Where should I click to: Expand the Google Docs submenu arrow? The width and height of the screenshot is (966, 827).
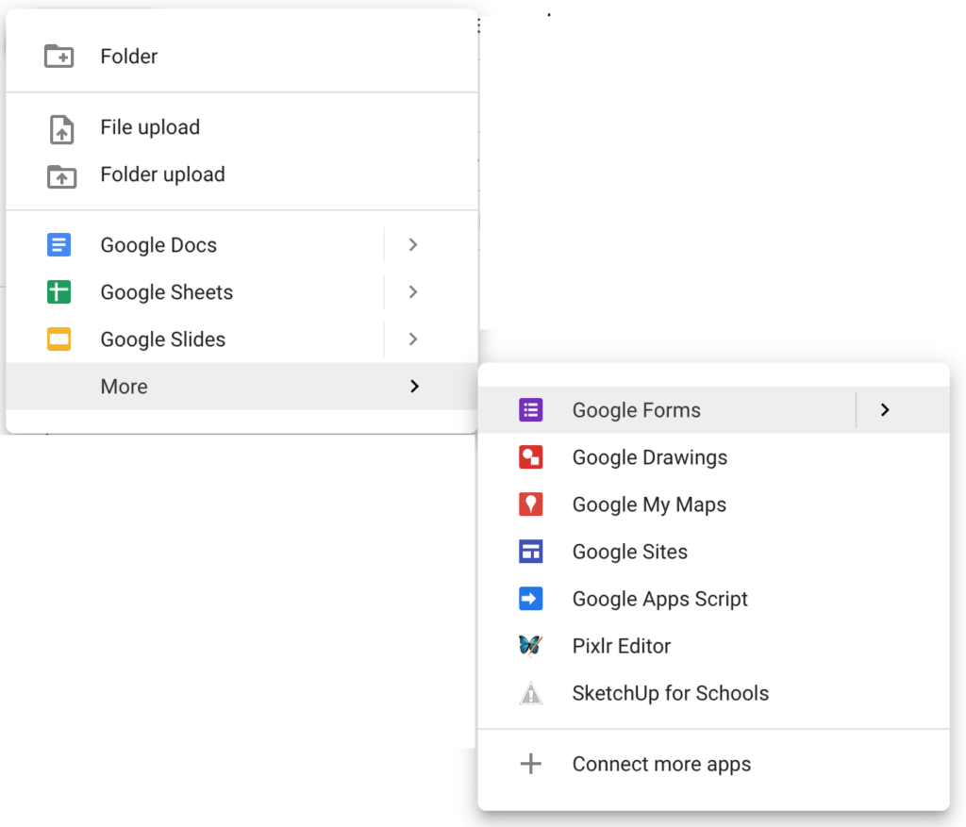413,244
